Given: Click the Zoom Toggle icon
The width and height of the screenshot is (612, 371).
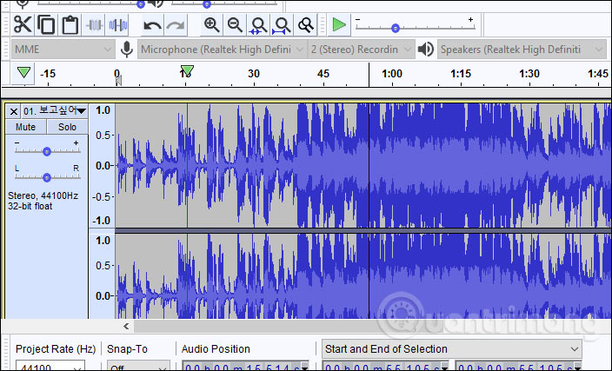Looking at the screenshot, I should [305, 24].
